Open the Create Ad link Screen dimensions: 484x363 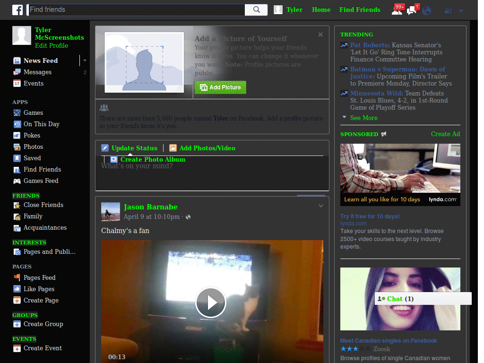pos(445,134)
